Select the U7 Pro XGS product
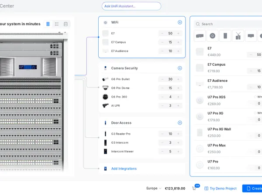The height and width of the screenshot is (196, 262). (228, 100)
